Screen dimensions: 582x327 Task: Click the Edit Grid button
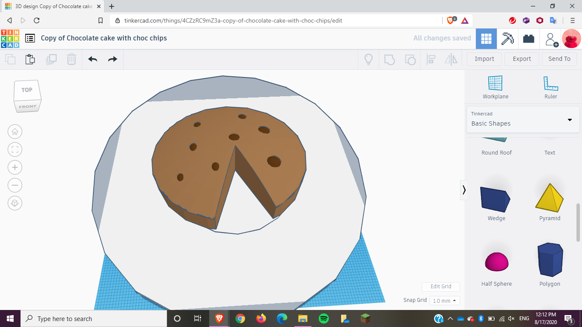(441, 287)
